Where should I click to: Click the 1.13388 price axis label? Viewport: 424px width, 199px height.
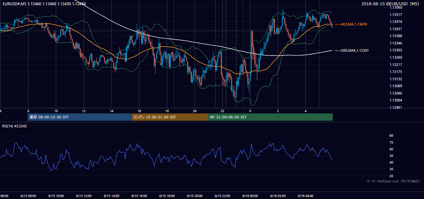pyautogui.click(x=396, y=36)
